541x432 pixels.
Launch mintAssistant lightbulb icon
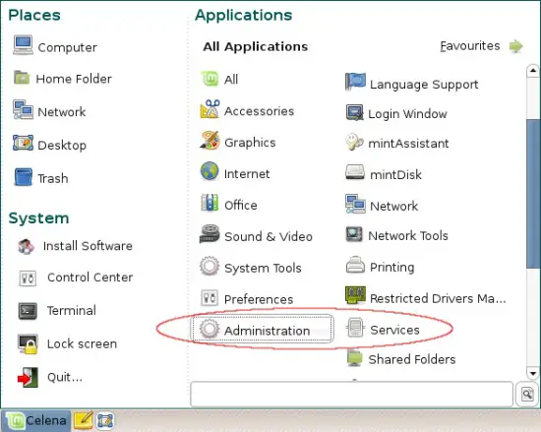354,142
